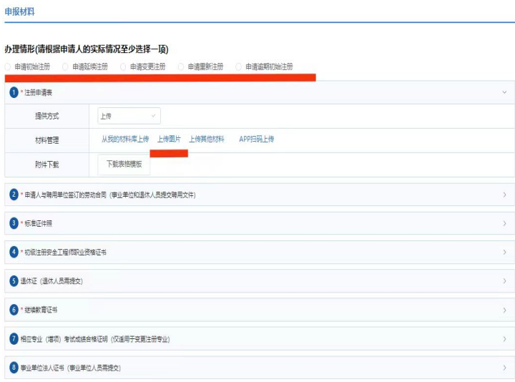This screenshot has height=382, width=515.
Task: Choose the 申请变更注册 radio button
Action: point(123,67)
